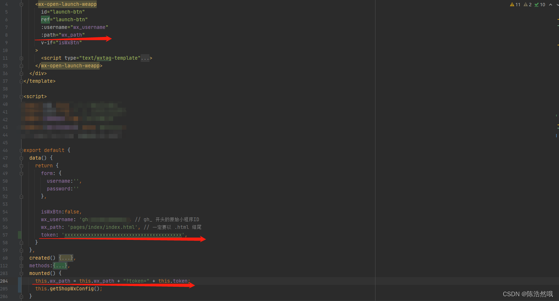This screenshot has height=301, width=559.
Task: Open the folded {...} placeholder after created()
Action: click(x=66, y=258)
